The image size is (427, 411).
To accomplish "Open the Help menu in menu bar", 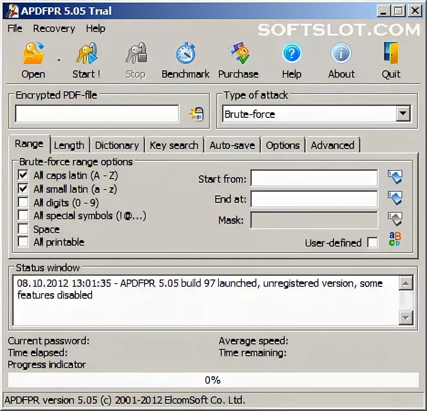I will (x=96, y=28).
